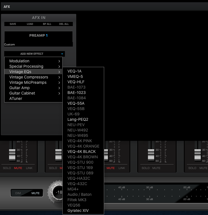Click the Vintage EQs chevron arrow
This screenshot has height=215, width=208.
coord(59,72)
